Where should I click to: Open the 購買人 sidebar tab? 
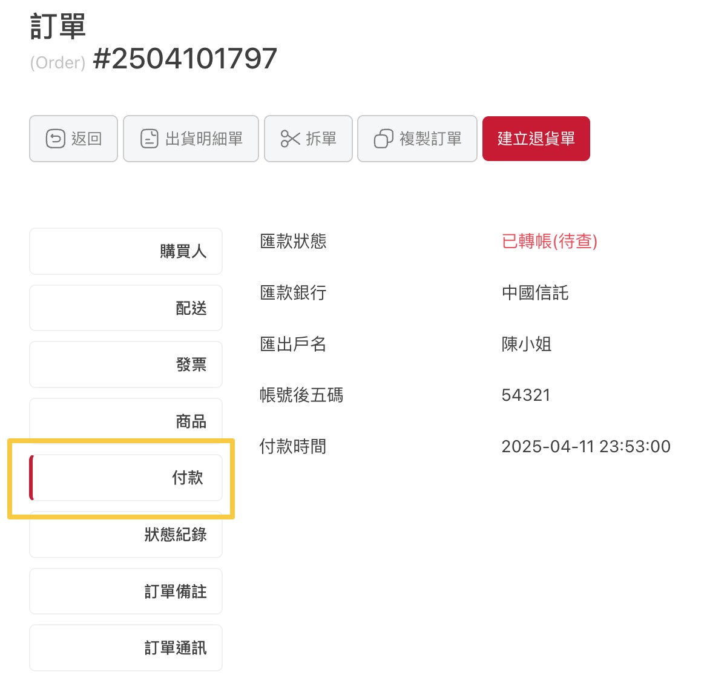[x=126, y=251]
